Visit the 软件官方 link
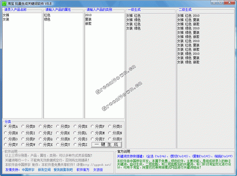This screenshot has height=176, width=237. (x=83, y=170)
